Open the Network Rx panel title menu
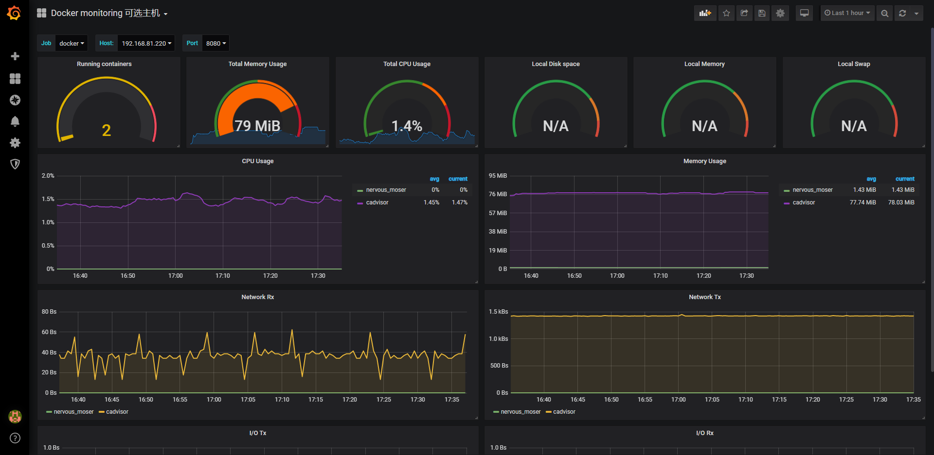This screenshot has width=934, height=455. click(x=257, y=297)
